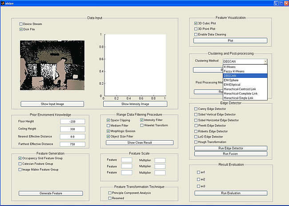Toggle the Canny Edge Detector checkbox

196,109
